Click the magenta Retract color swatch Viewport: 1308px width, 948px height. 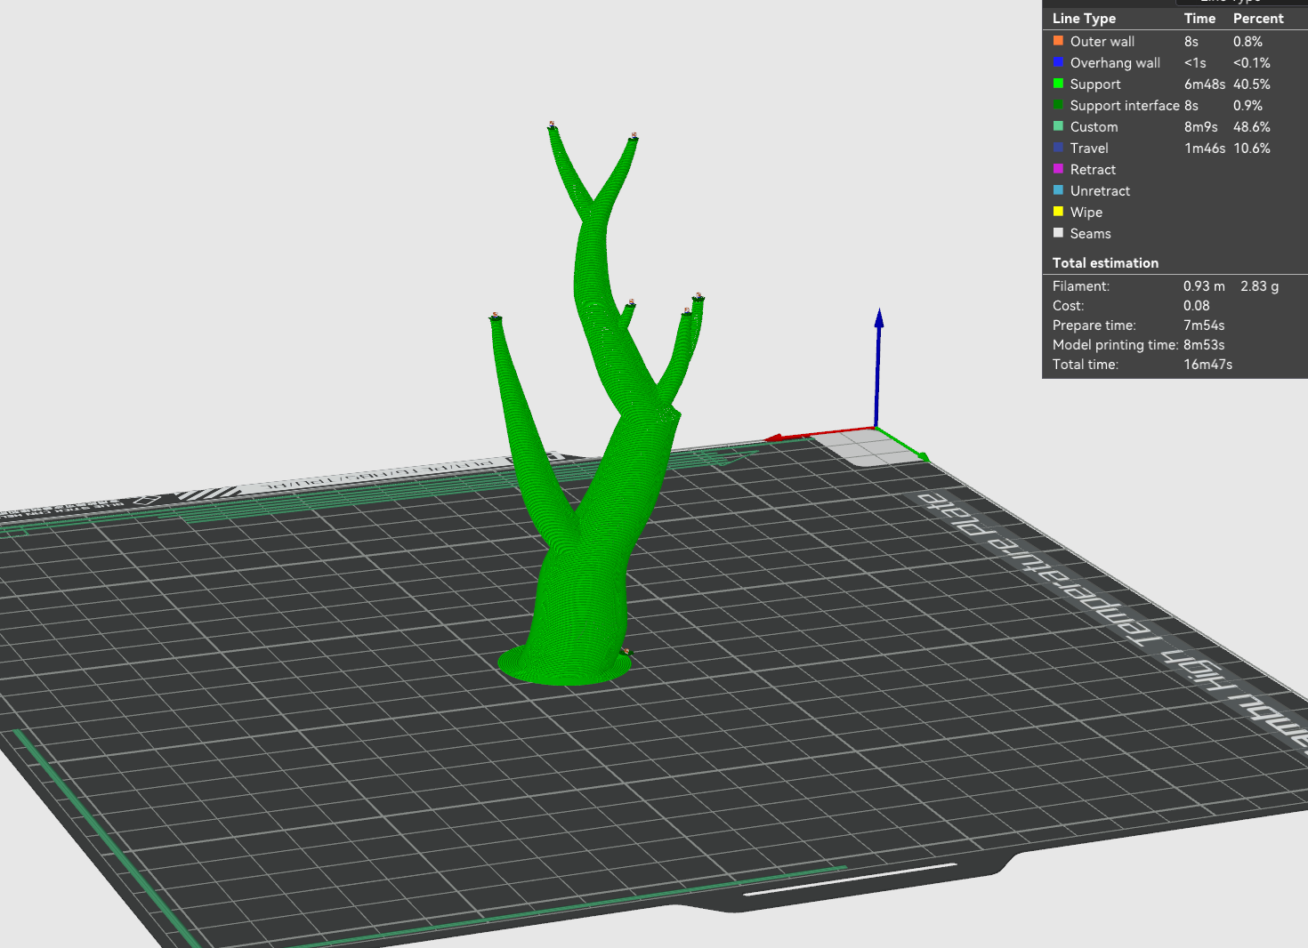click(x=1058, y=167)
